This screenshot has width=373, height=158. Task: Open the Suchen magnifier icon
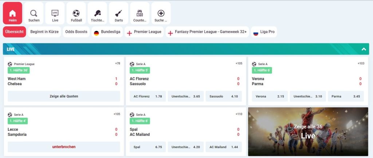click(x=34, y=13)
